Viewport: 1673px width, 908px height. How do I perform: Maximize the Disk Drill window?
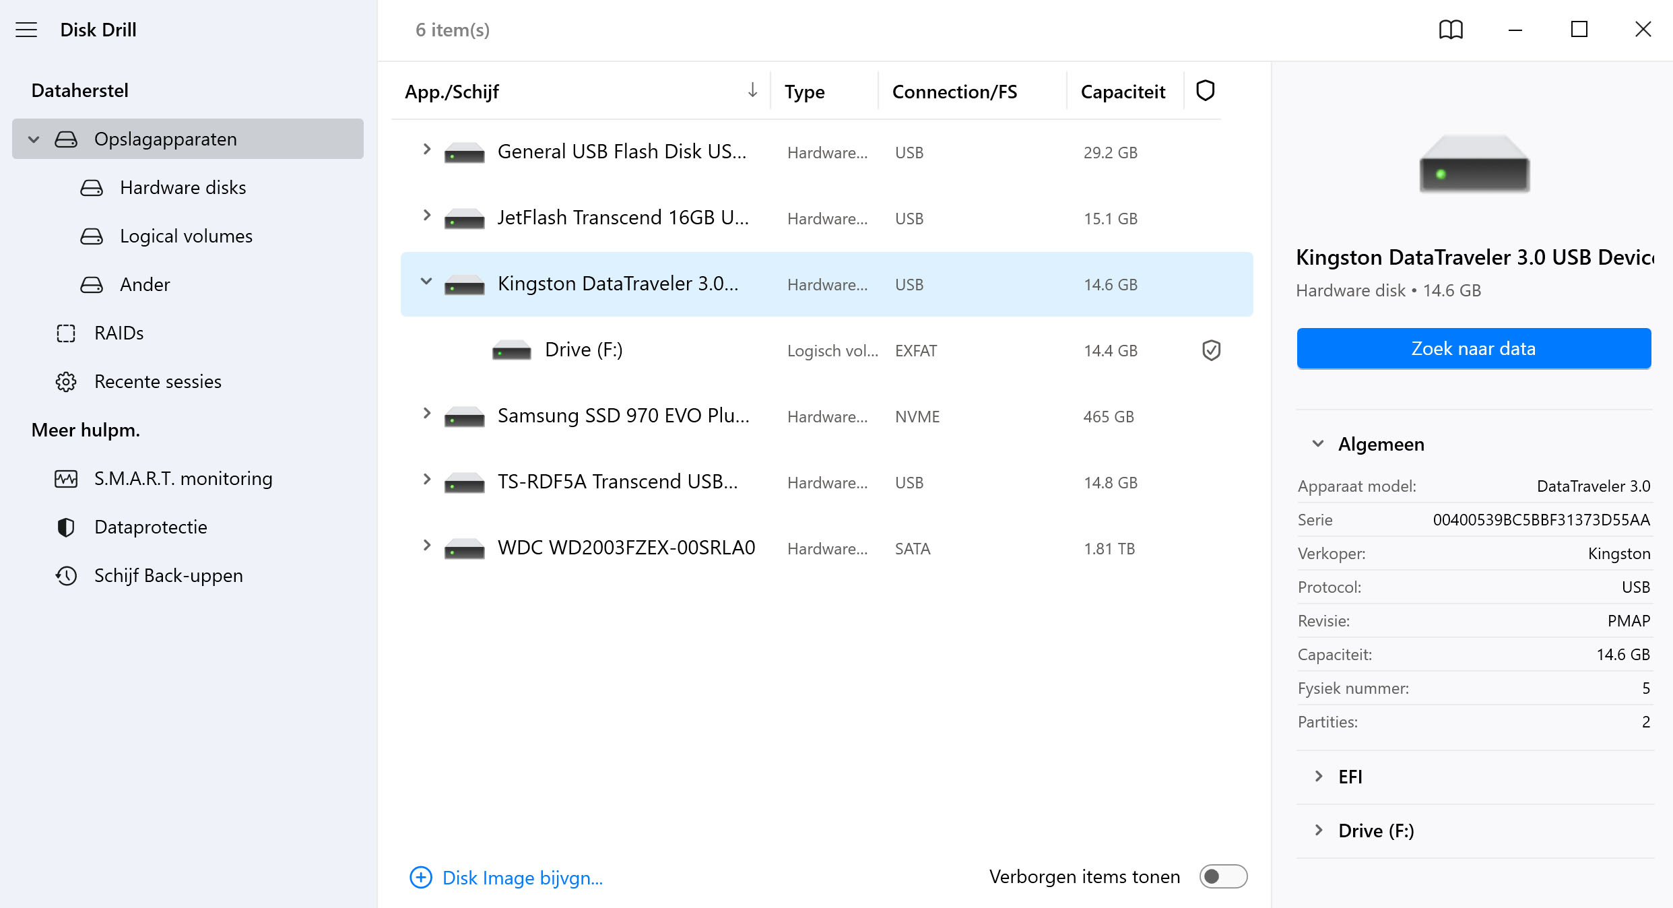[x=1579, y=30]
